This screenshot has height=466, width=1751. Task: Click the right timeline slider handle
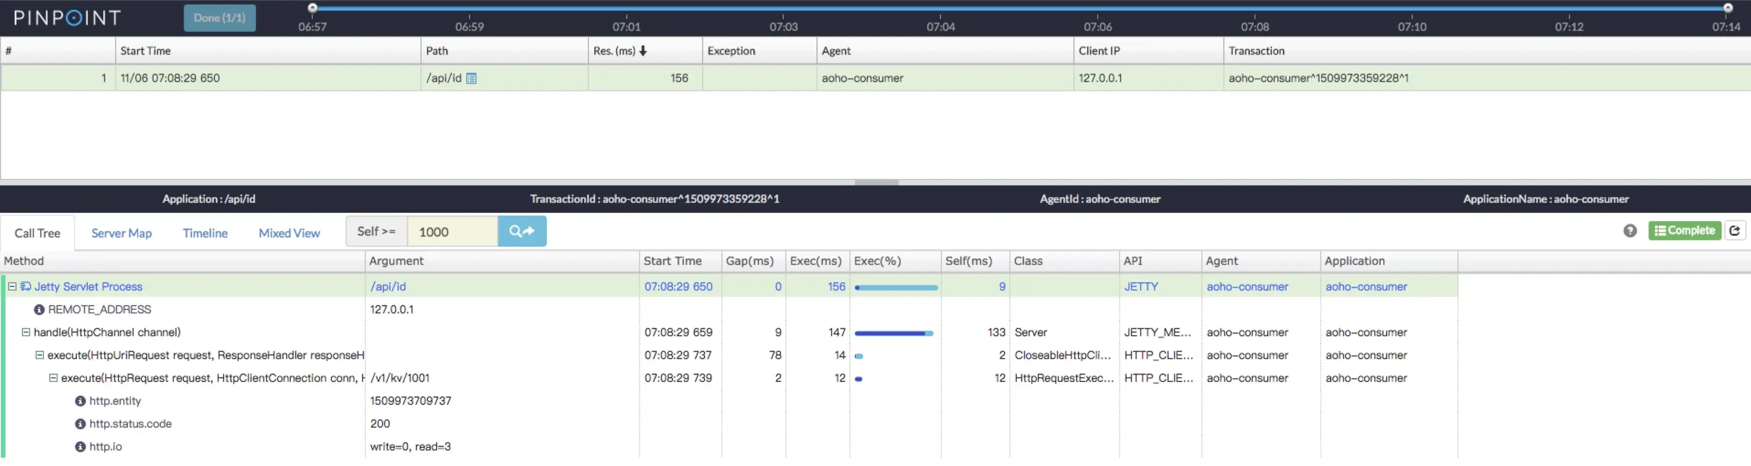click(1727, 8)
